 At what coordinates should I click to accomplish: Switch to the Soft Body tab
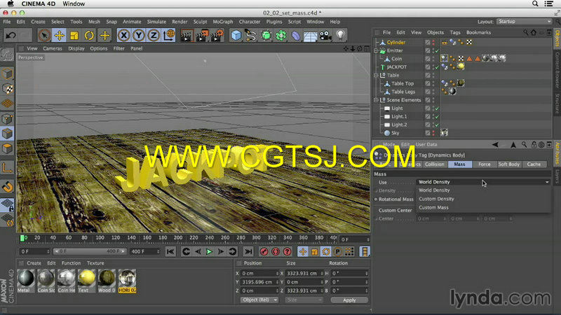tap(509, 164)
